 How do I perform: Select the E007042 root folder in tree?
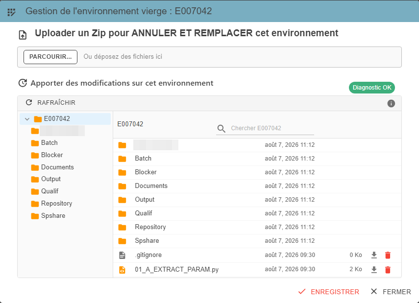(65, 119)
